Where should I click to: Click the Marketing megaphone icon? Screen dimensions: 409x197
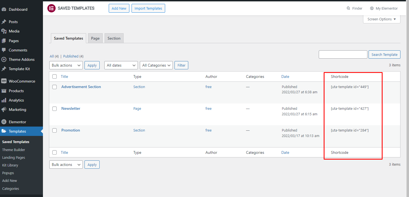(4, 110)
